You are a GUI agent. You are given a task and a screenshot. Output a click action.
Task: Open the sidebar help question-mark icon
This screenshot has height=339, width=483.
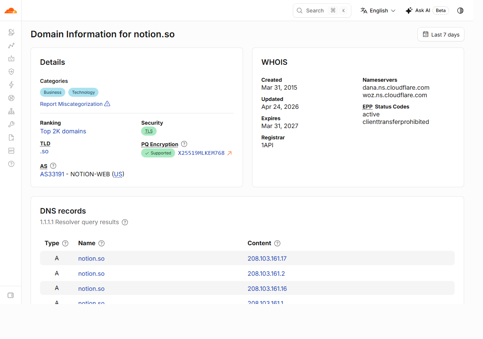[x=11, y=164]
